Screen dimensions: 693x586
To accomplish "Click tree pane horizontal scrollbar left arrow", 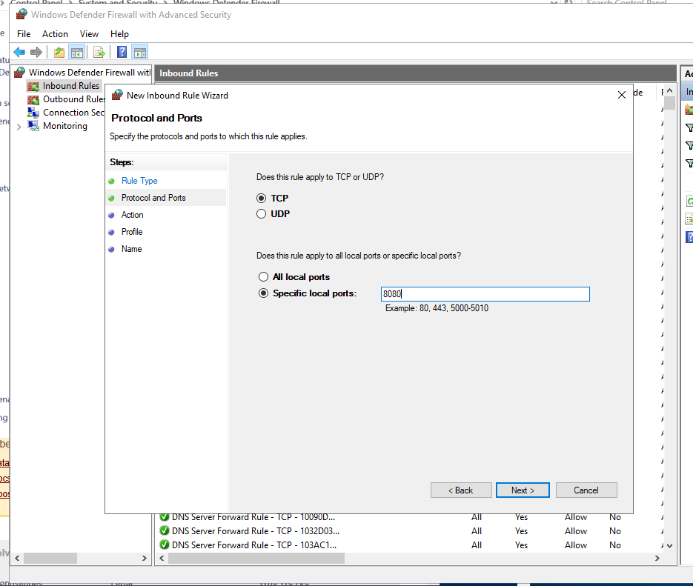I will click(x=17, y=558).
